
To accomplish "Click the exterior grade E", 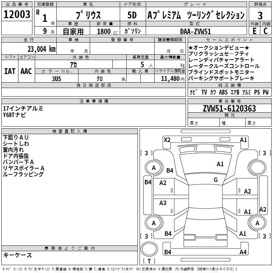I will (x=254, y=31).
